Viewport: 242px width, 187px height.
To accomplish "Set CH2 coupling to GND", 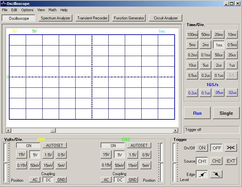I will pyautogui.click(x=132, y=180).
